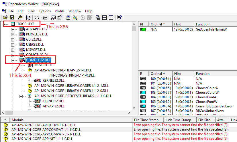This screenshot has height=142, width=237.
Task: Click the 64-bit module icon beside ADVAPI32.DLL
Action: [x=22, y=29]
